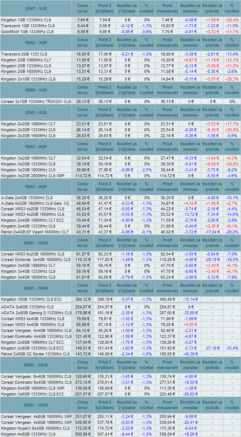
Task: Click the Kingston 1GB 1333MHz CL9 product name
Action: (26, 20)
